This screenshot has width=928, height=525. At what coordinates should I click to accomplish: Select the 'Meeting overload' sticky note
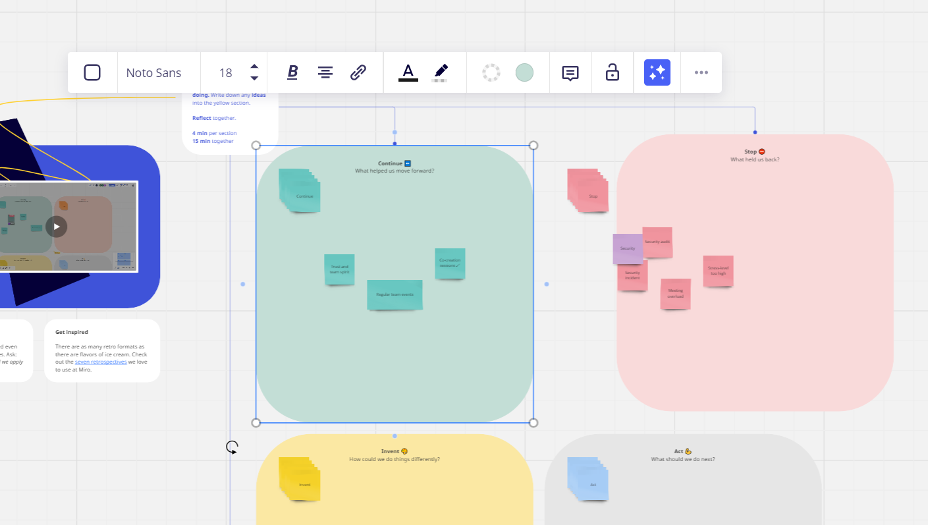tap(676, 294)
